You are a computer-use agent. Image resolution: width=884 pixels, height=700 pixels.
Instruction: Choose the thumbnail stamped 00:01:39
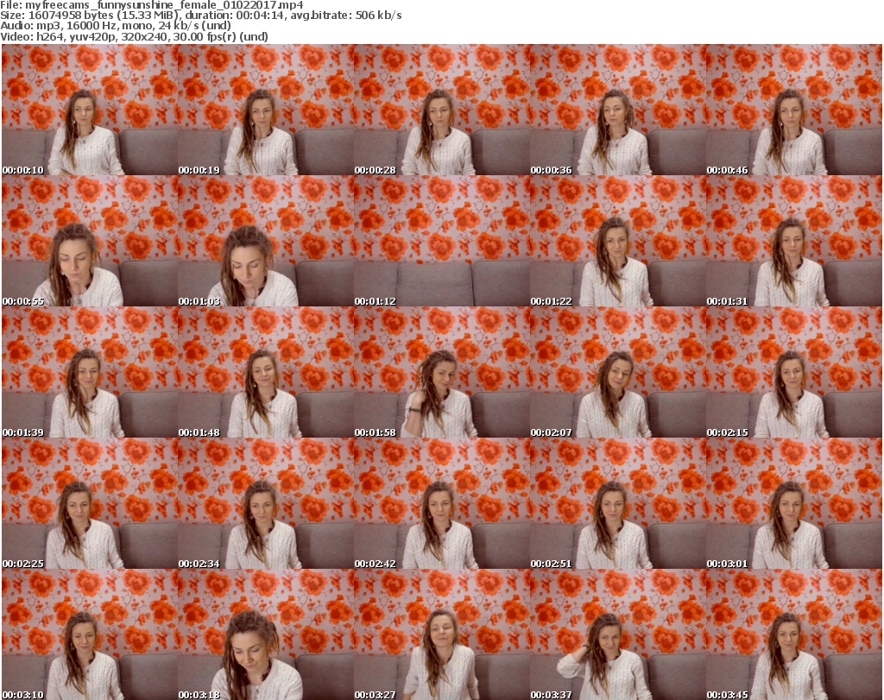click(x=90, y=373)
